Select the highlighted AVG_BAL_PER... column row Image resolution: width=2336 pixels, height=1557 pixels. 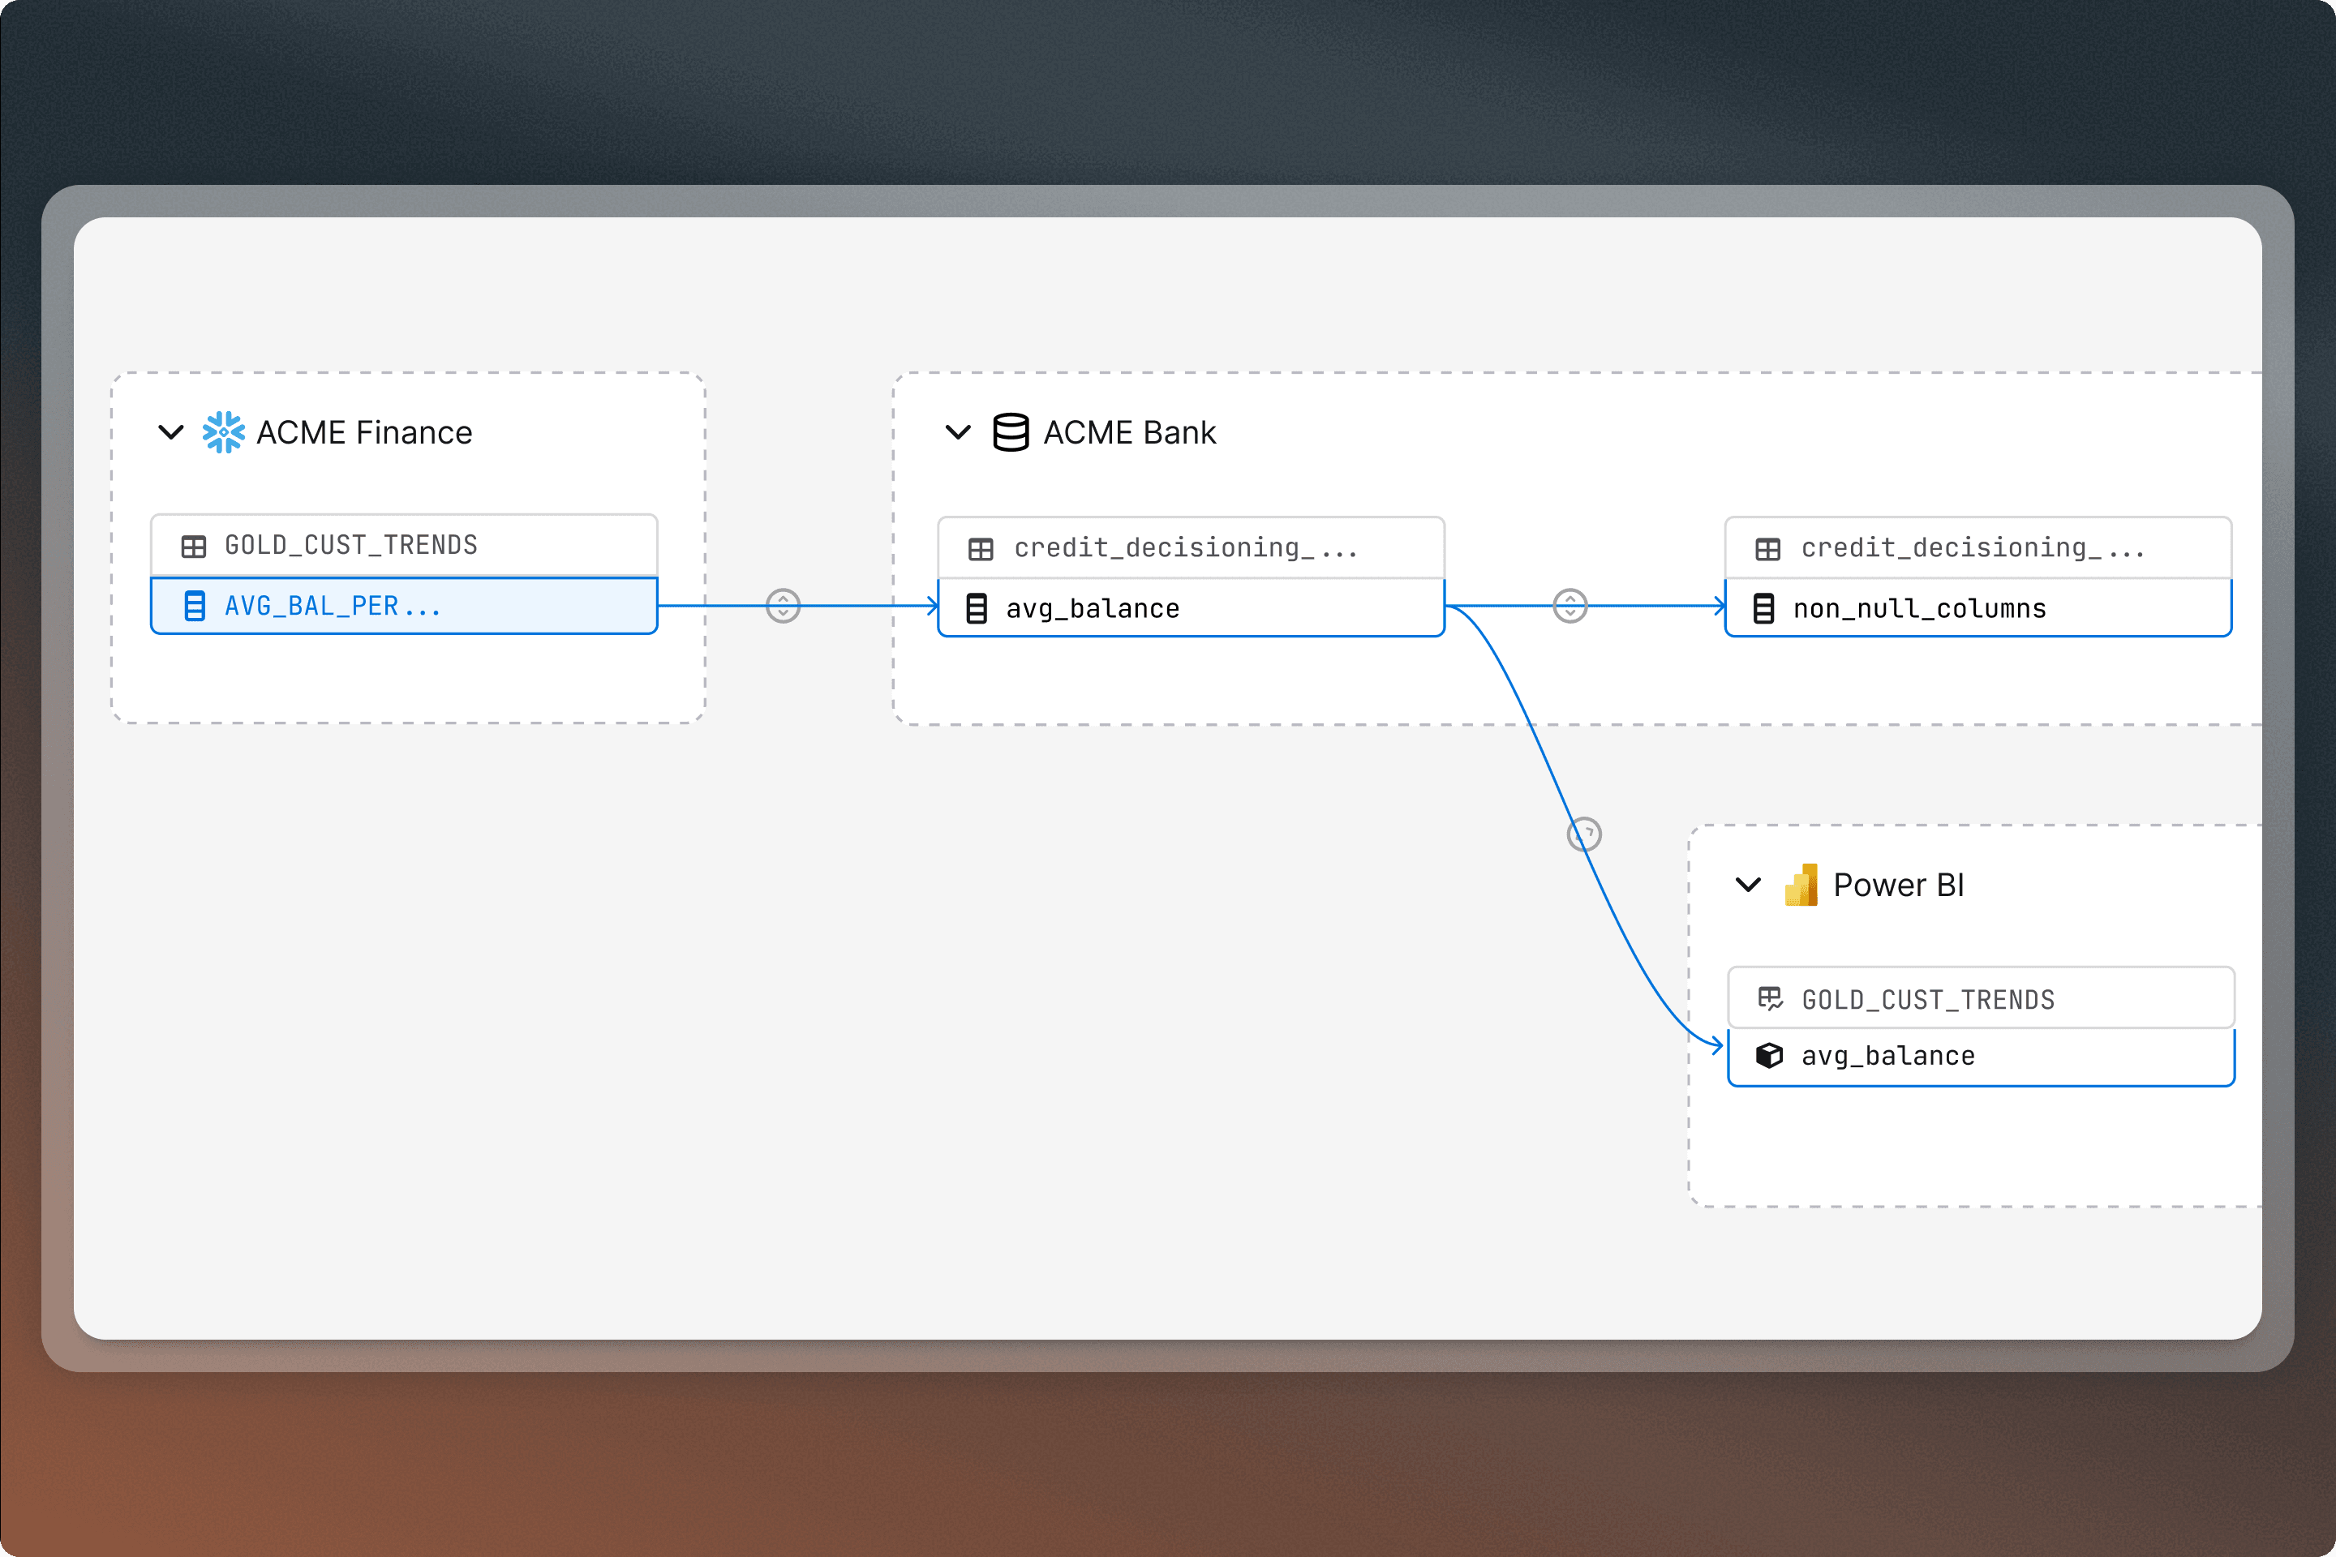pyautogui.click(x=404, y=606)
